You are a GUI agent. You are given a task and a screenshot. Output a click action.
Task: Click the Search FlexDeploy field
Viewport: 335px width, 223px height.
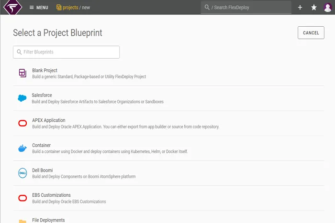(x=246, y=8)
